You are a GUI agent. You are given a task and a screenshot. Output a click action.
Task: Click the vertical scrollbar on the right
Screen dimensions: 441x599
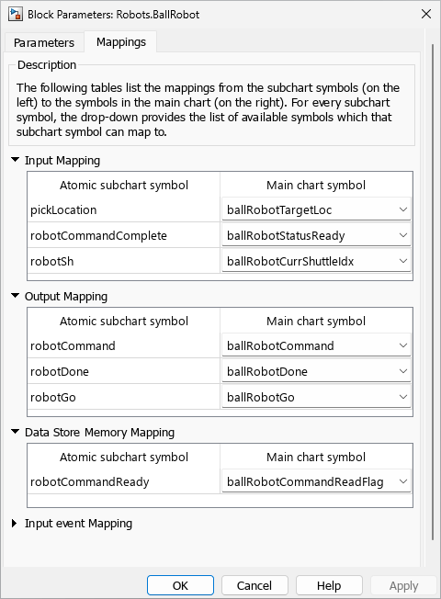coord(433,292)
